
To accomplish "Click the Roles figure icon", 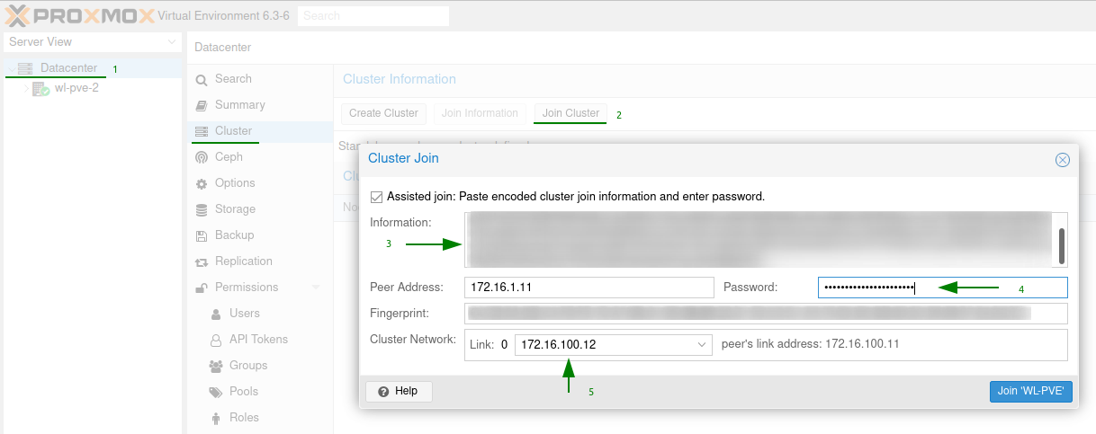I will 215,418.
